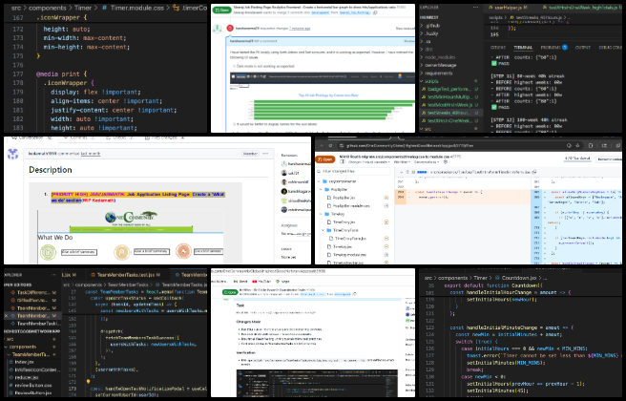
Task: Open TimeEntryForm.jsx in the changed files tree
Action: 348,239
